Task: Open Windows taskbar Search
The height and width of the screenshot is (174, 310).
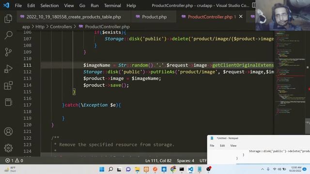Action: (x=111, y=169)
